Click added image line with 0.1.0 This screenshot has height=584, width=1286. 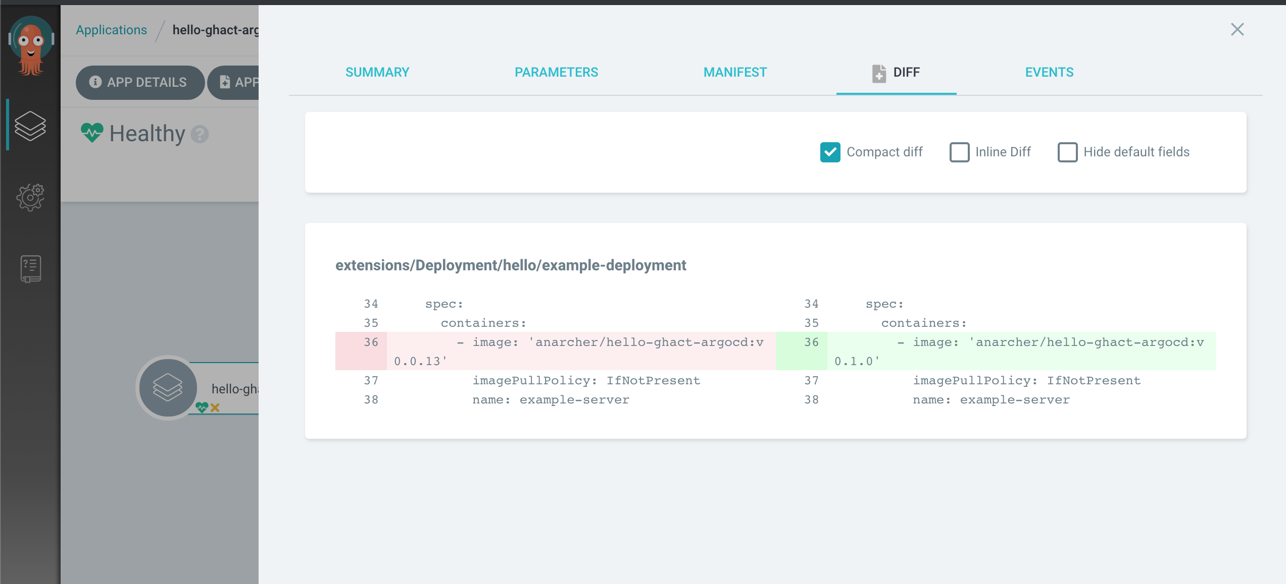1021,351
